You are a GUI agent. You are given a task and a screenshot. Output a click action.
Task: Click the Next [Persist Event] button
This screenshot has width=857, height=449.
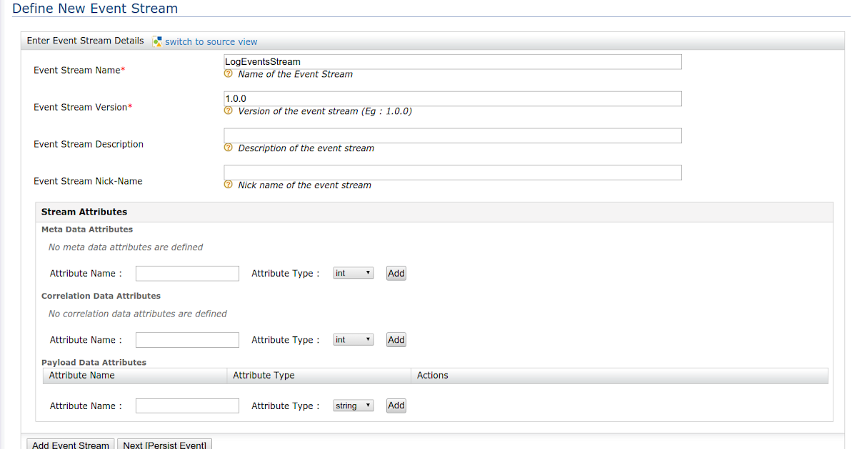164,444
